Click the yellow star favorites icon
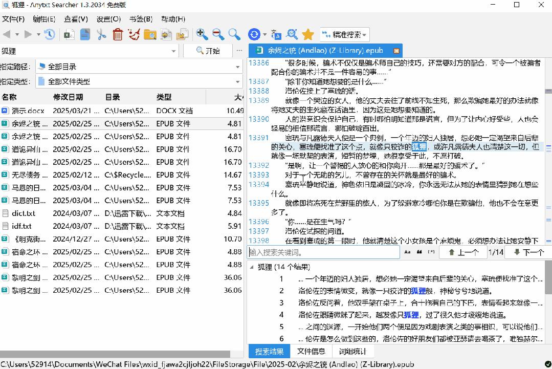 [307, 34]
